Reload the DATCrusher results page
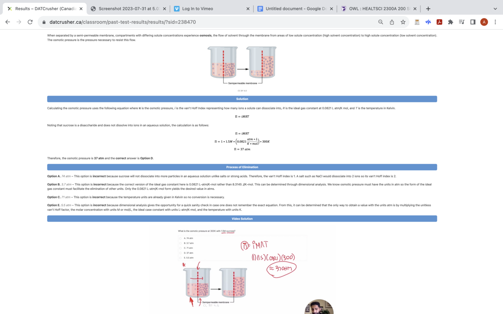The image size is (503, 314). [x=30, y=22]
